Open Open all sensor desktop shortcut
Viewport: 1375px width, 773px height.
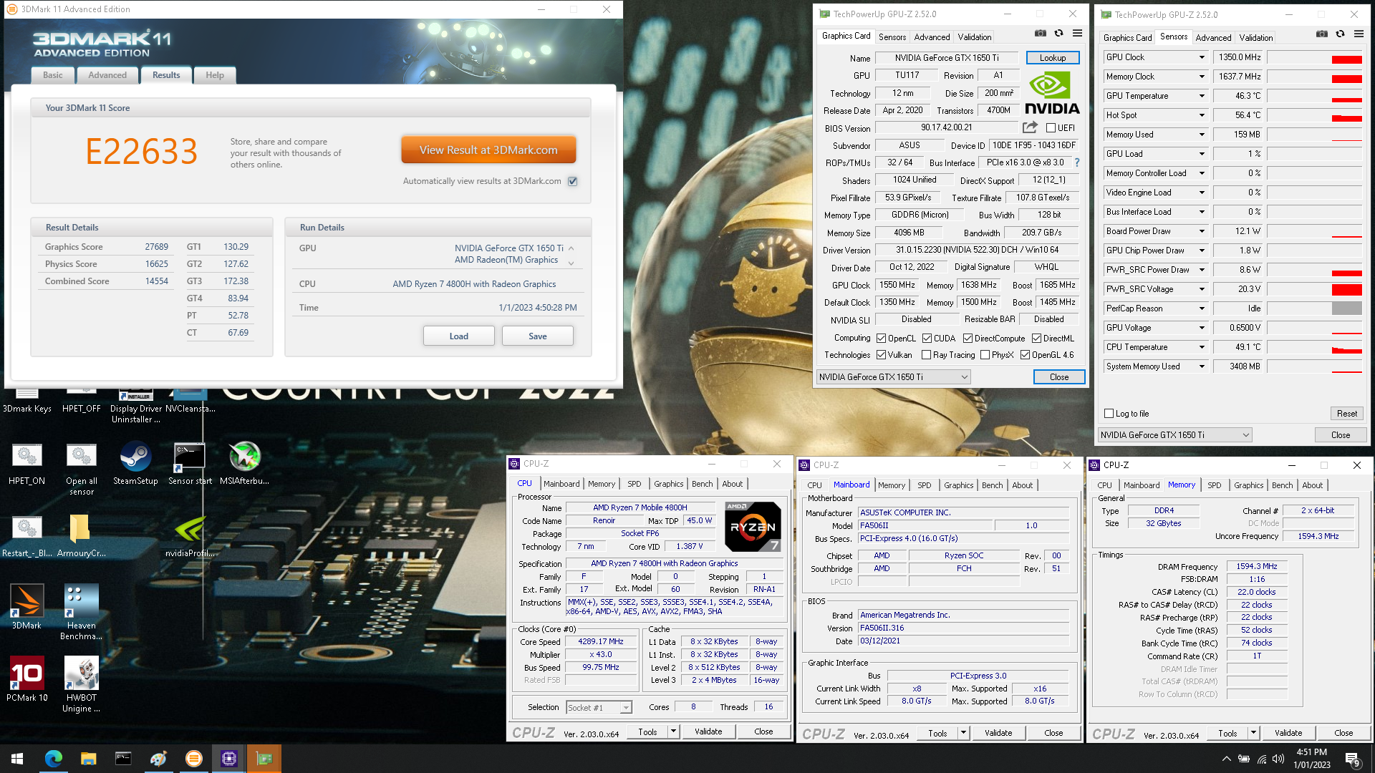(x=81, y=470)
